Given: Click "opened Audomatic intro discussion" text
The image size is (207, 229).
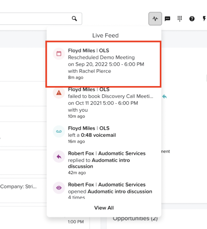Looking at the screenshot, I should click(x=110, y=191).
